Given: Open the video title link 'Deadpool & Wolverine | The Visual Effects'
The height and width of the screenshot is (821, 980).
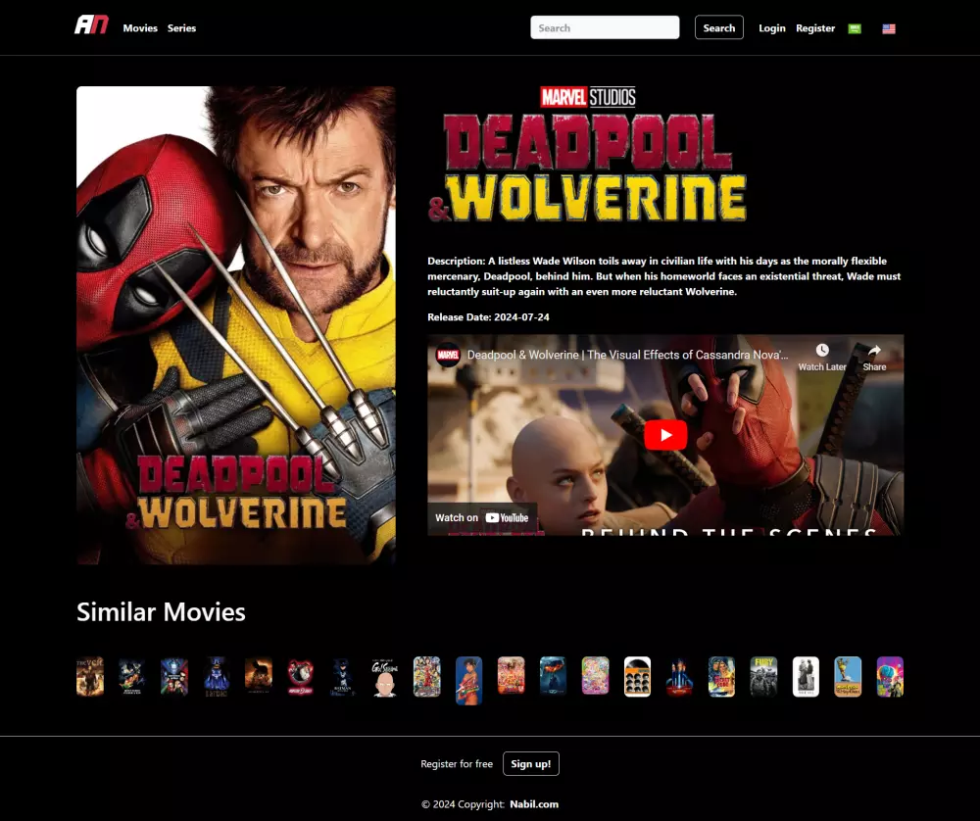Looking at the screenshot, I should pyautogui.click(x=627, y=355).
